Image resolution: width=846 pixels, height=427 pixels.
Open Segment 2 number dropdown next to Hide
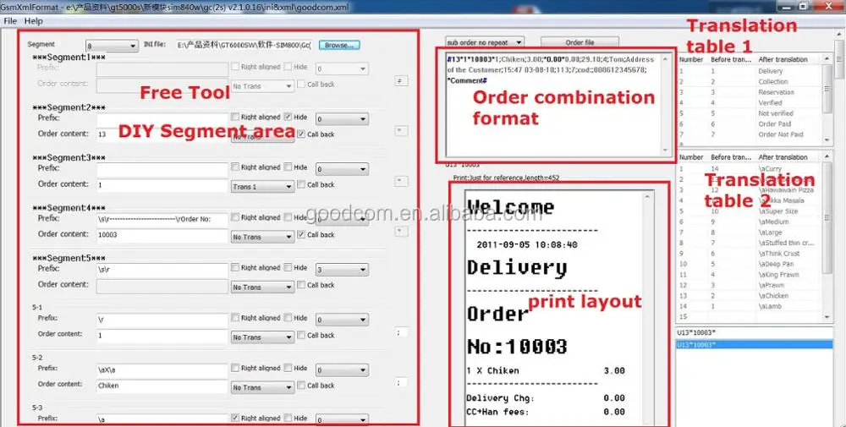(342, 119)
